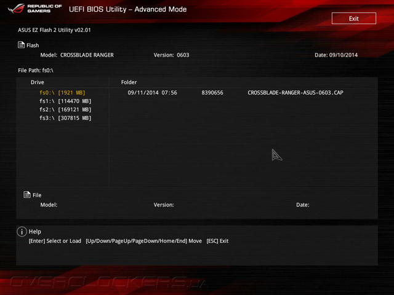
Task: Click the File section Model label
Action: [49, 205]
